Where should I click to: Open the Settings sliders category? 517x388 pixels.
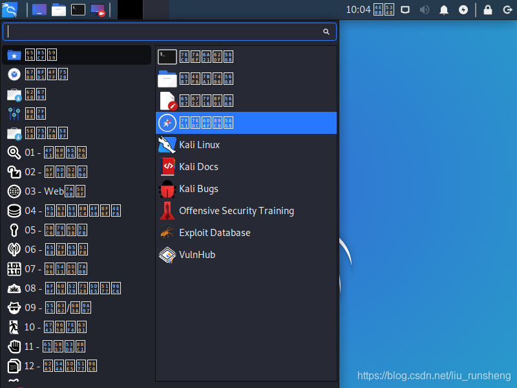(x=76, y=114)
